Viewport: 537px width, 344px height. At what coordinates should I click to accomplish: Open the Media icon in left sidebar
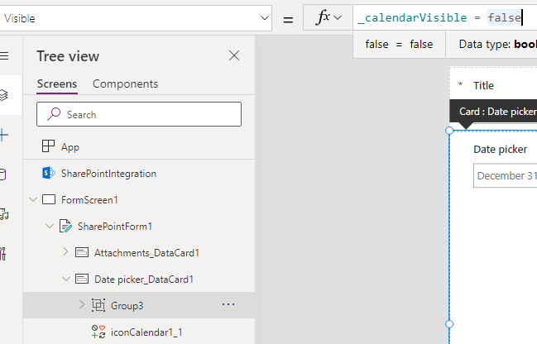coord(4,214)
